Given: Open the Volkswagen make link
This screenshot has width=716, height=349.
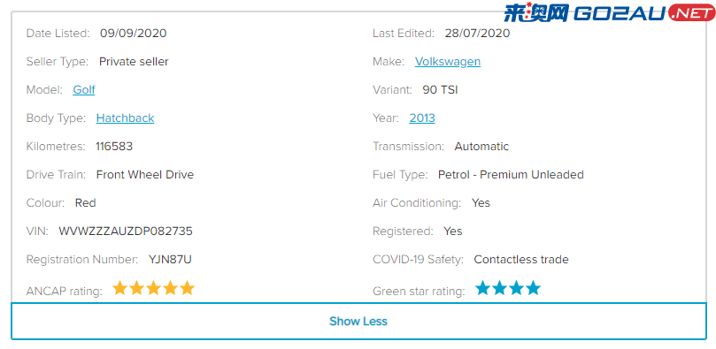Looking at the screenshot, I should point(448,62).
